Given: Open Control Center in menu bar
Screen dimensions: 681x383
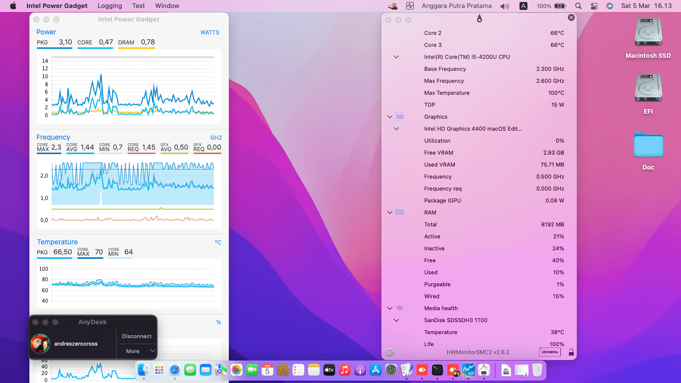Looking at the screenshot, I should coord(594,6).
